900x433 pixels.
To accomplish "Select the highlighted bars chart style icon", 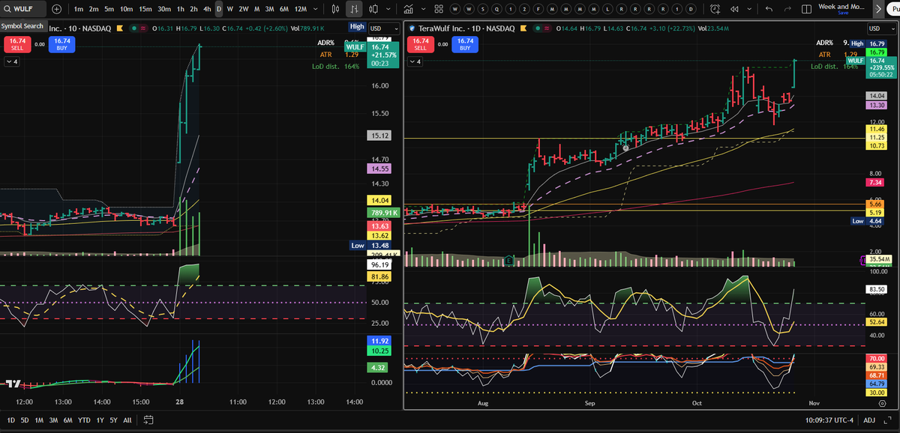I will [354, 9].
